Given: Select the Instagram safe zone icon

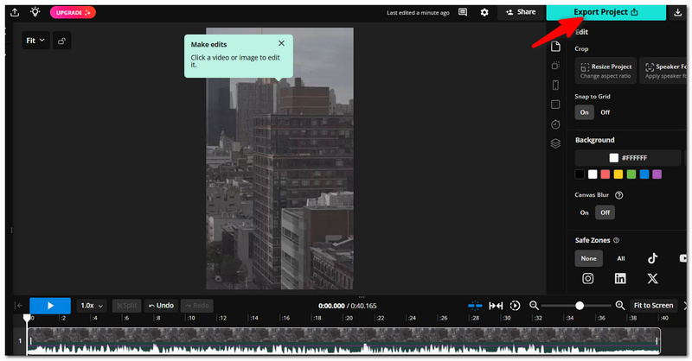Looking at the screenshot, I should (x=588, y=278).
